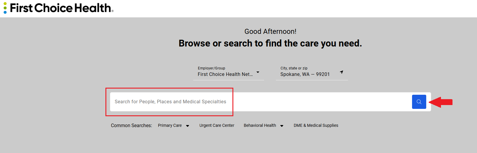Click the City, state or zip label
Screen dimensions: 477x153
294,68
